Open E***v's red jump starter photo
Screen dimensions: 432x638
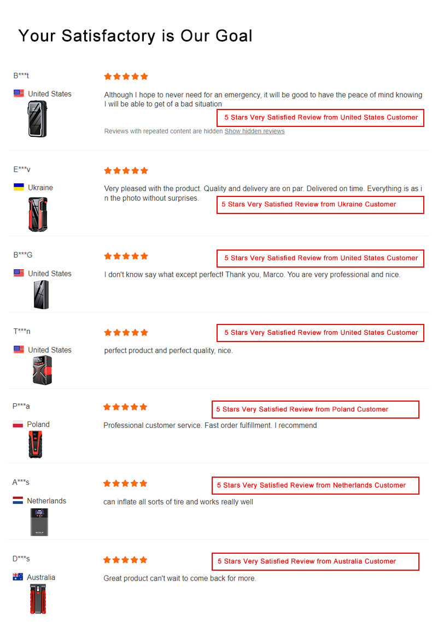click(x=38, y=214)
